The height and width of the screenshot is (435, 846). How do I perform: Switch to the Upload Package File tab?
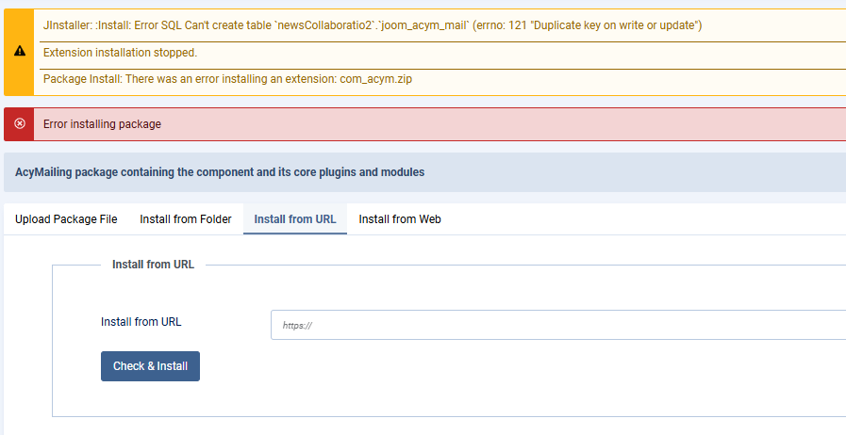click(x=66, y=219)
